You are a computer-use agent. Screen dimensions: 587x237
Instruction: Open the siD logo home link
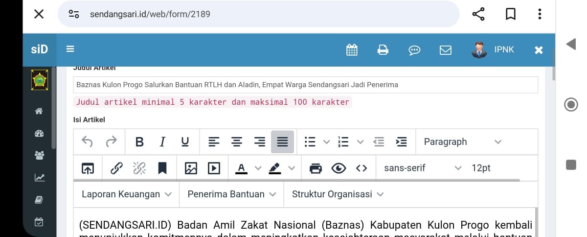(x=40, y=49)
